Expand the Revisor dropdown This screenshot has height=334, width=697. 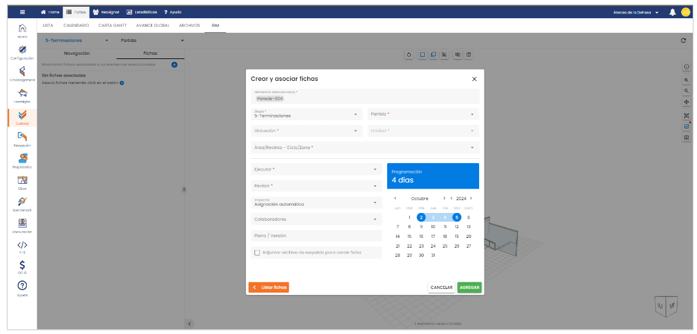point(316,186)
